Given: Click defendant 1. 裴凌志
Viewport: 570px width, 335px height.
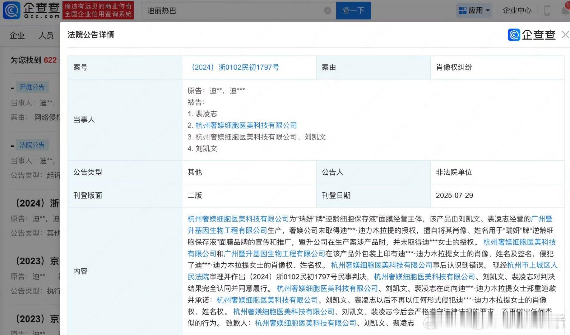Looking at the screenshot, I should coord(202,114).
